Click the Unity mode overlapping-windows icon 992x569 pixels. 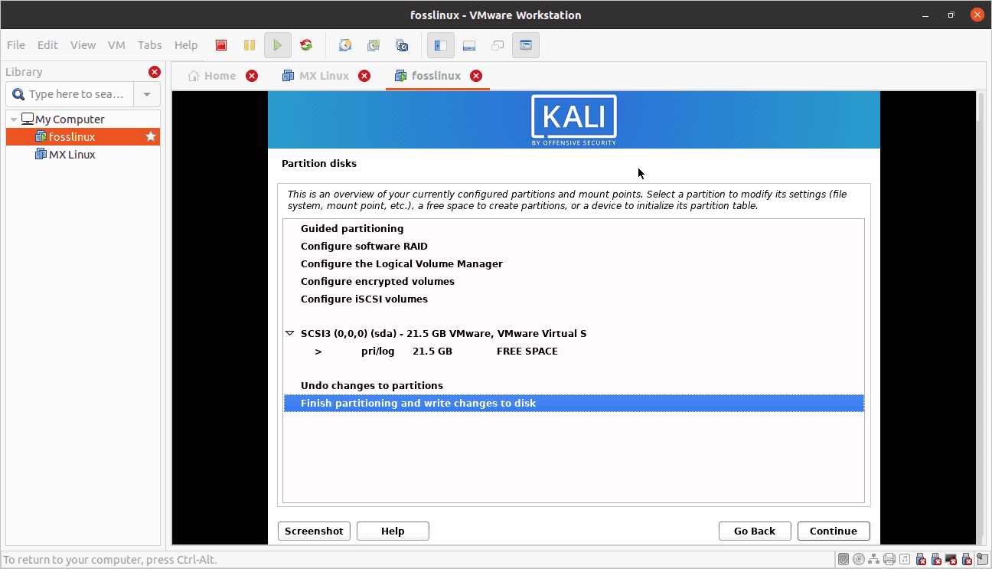click(x=498, y=45)
